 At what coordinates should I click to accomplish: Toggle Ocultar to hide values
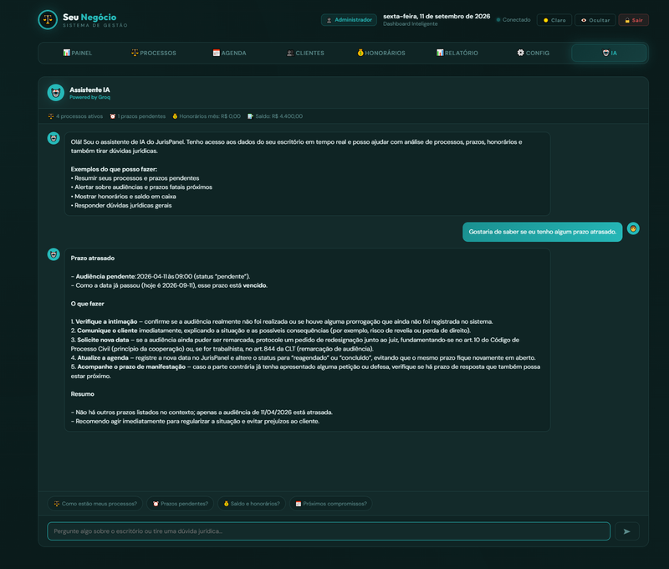click(x=595, y=20)
